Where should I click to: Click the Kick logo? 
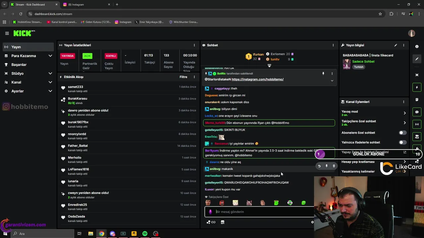(24, 33)
